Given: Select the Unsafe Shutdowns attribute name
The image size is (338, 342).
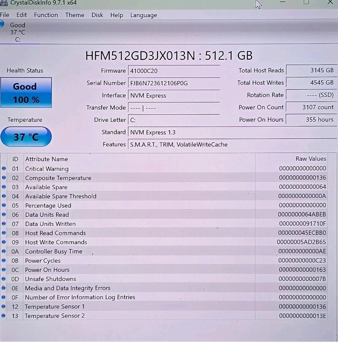Looking at the screenshot, I should click(50, 279).
